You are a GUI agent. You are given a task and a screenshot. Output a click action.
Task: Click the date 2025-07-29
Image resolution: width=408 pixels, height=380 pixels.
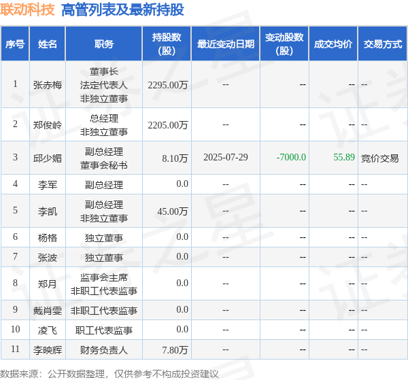coord(226,157)
